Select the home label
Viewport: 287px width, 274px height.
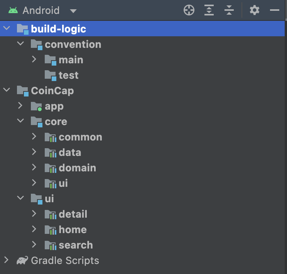73,230
